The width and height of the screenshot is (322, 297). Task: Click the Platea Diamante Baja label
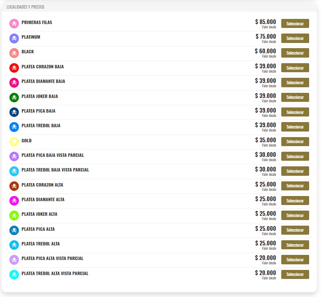43,81
